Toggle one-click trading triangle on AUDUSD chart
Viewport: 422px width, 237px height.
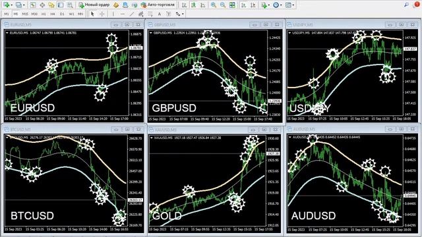pyautogui.click(x=290, y=137)
